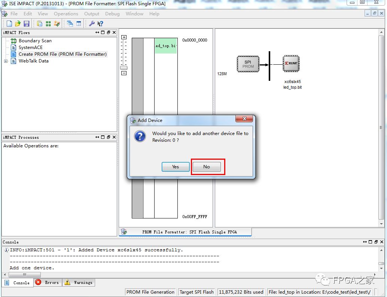Click the zoom-out minus box below slider
Image resolution: width=387 pixels, height=297 pixels.
pyautogui.click(x=124, y=73)
